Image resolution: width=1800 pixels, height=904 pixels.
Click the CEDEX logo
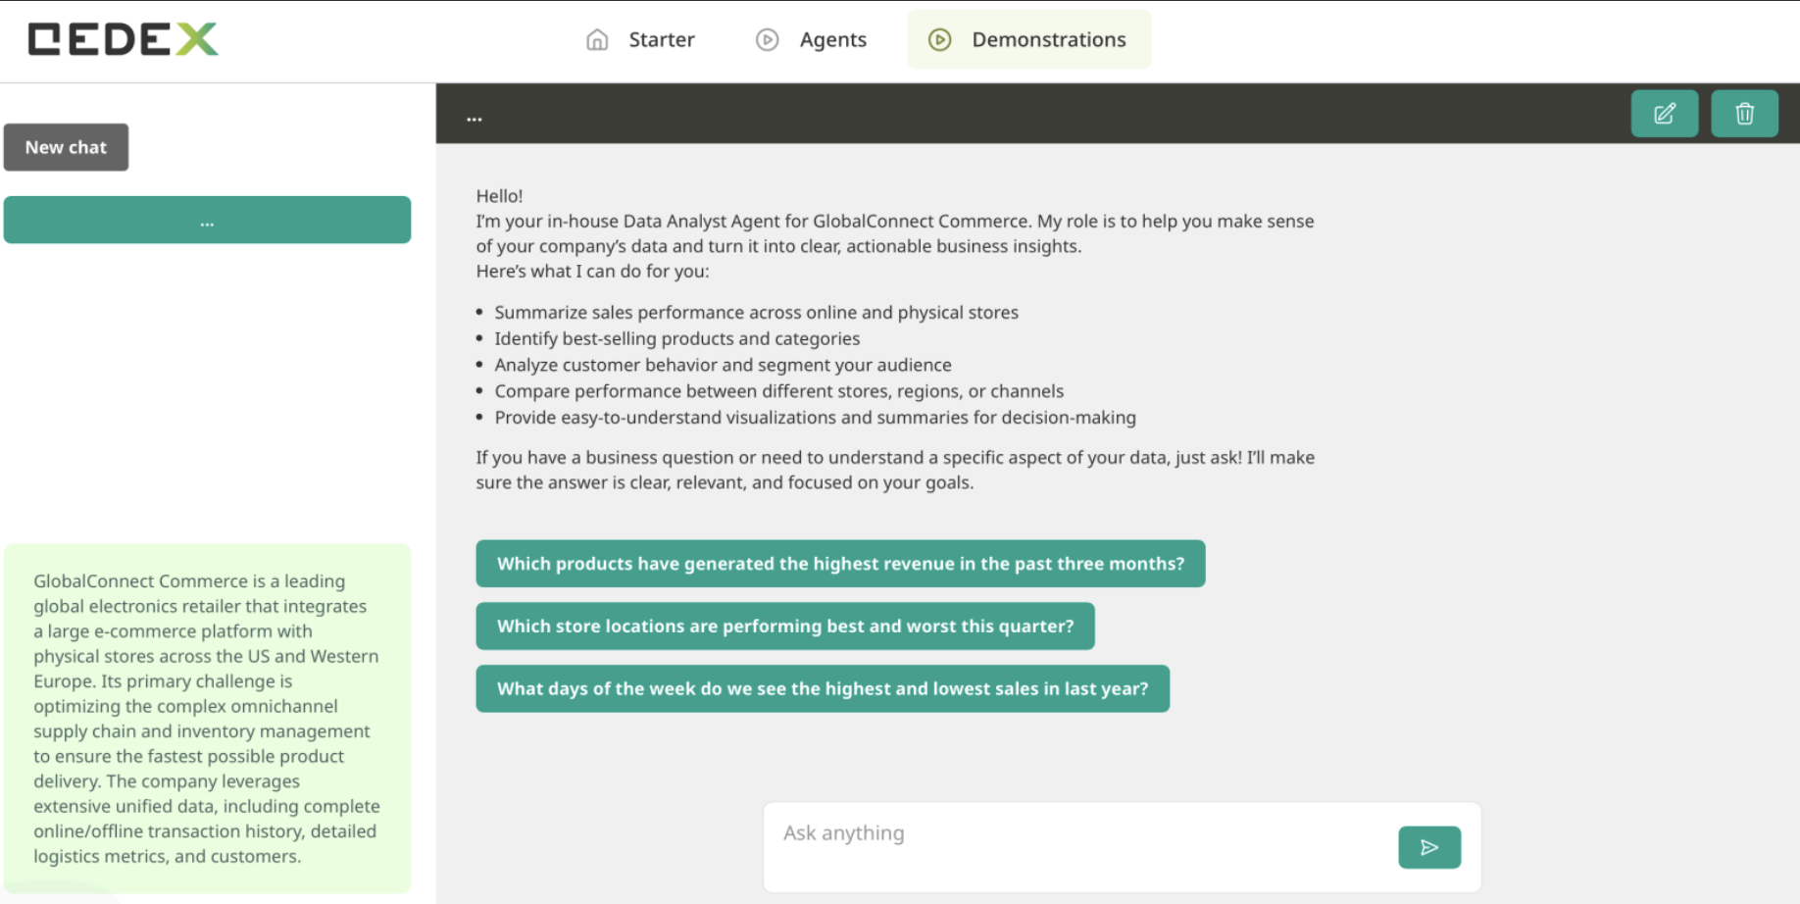pyautogui.click(x=123, y=39)
